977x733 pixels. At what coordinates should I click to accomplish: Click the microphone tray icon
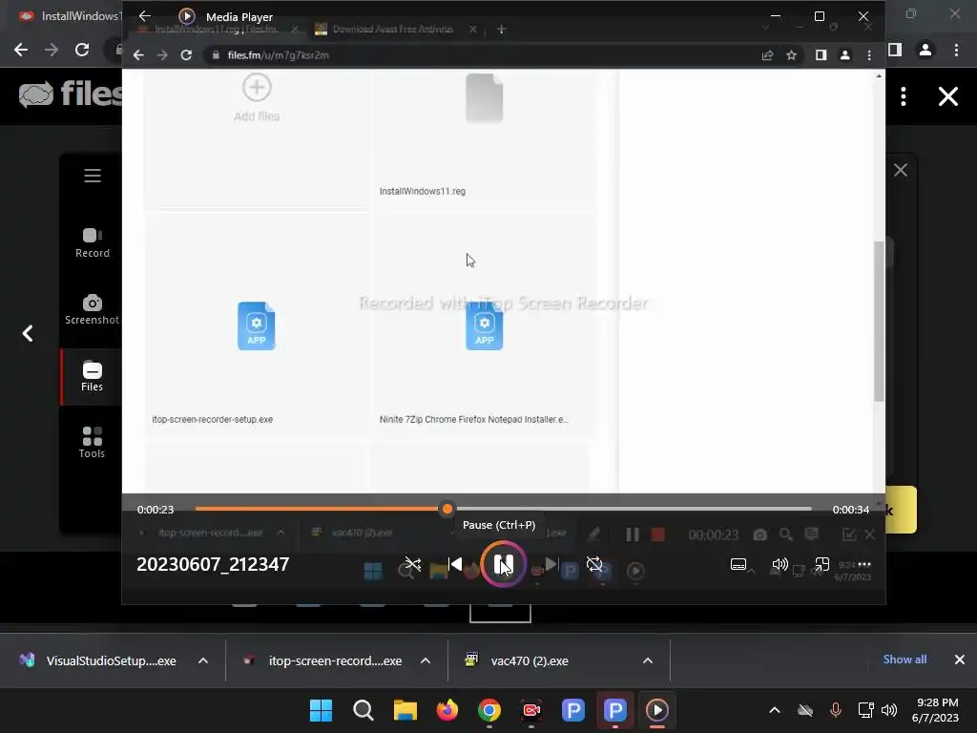coord(836,710)
